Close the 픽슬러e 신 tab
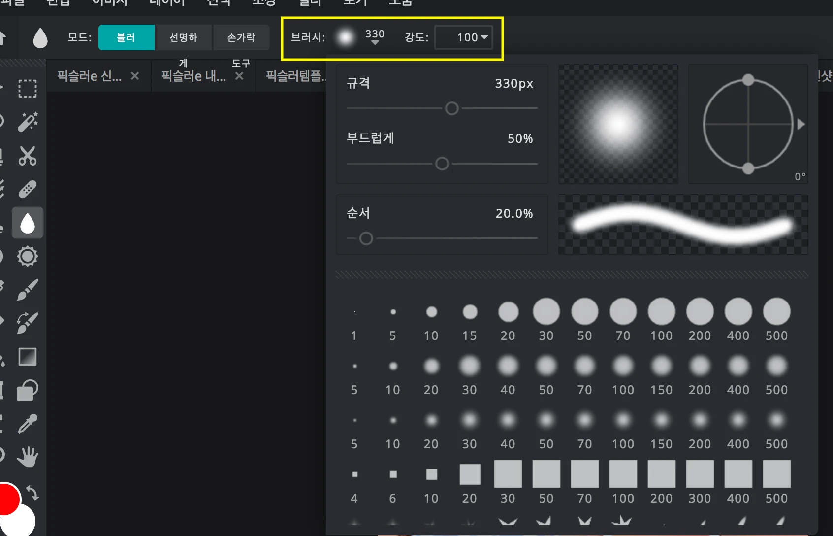833x536 pixels. pos(134,76)
